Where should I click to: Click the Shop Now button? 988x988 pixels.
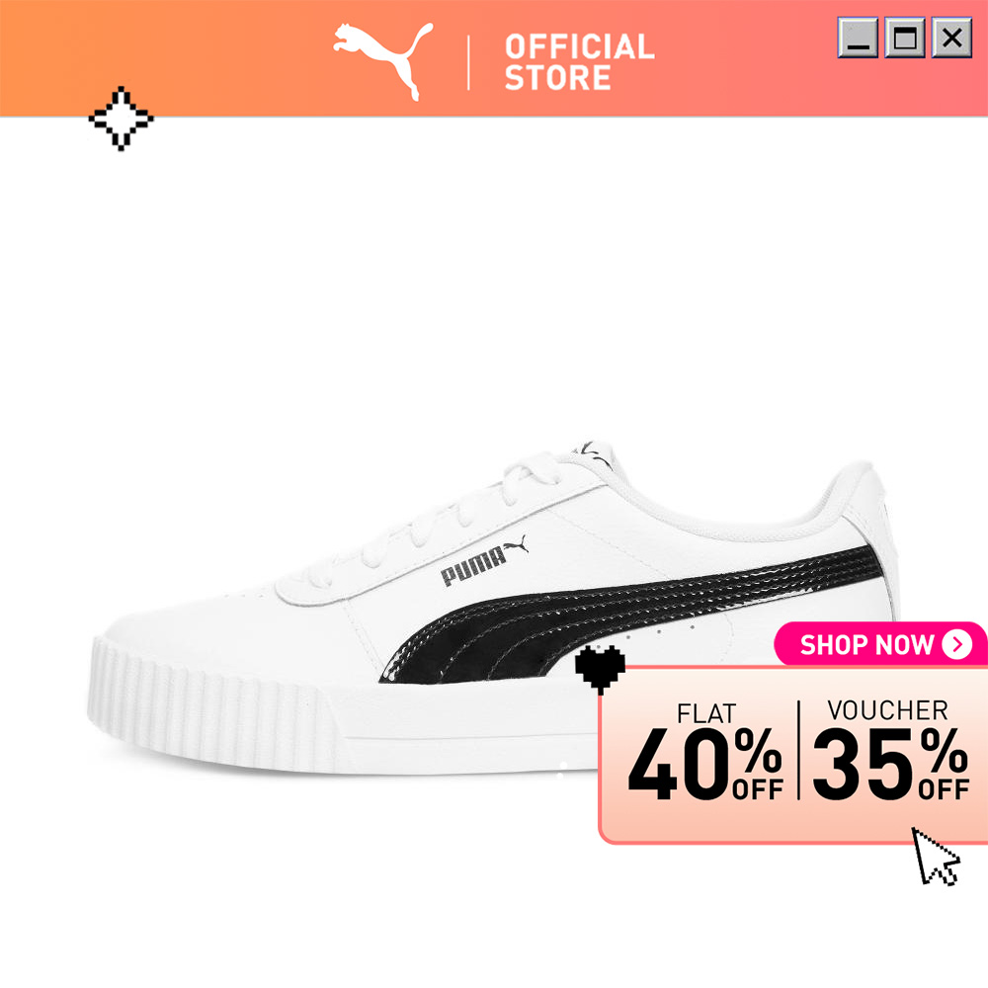880,644
